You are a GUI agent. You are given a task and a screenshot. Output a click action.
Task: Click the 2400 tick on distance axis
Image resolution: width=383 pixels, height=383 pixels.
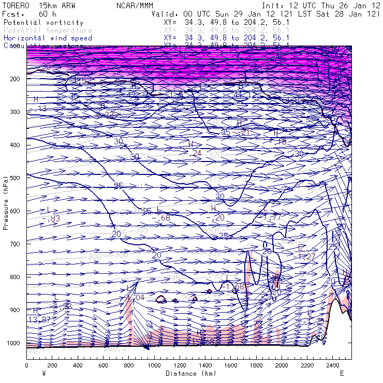point(332,366)
